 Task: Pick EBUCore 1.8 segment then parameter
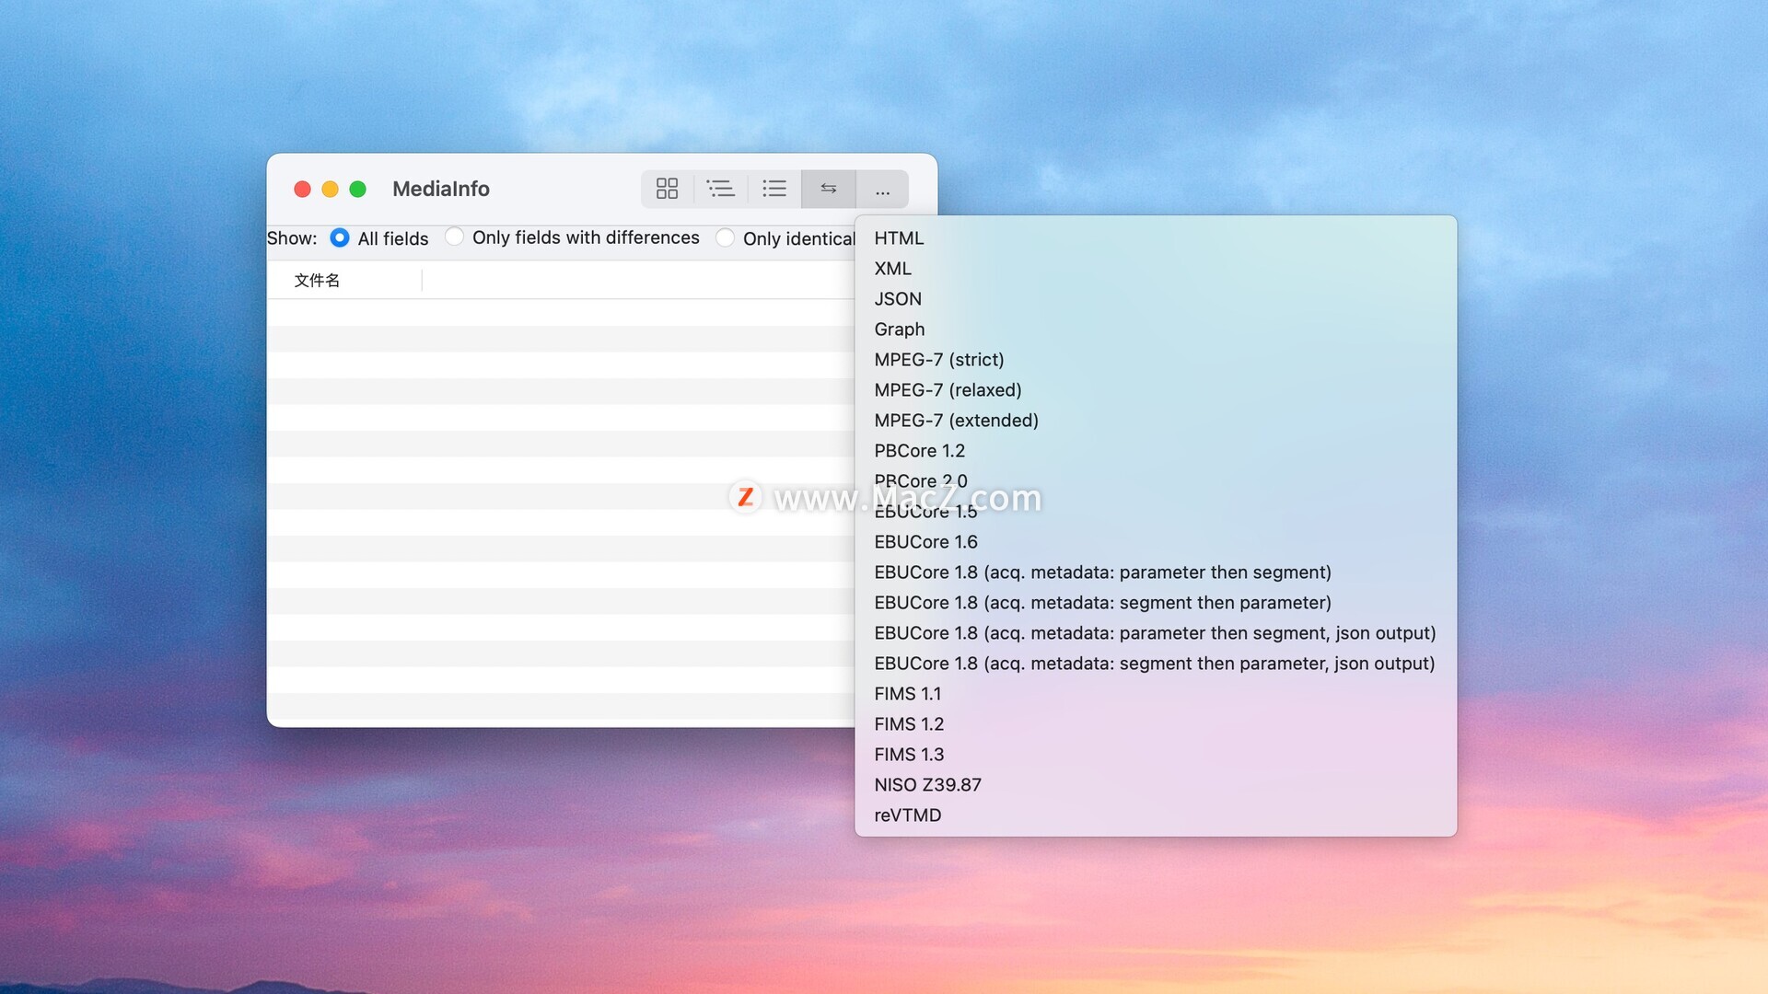point(1156,603)
